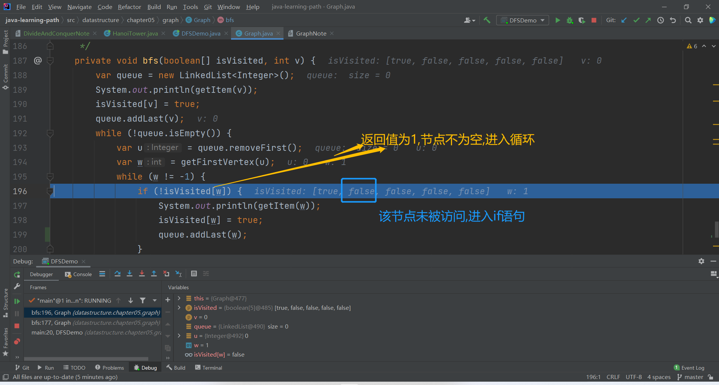Click Force Step Into red down arrow
719x385 pixels.
pyautogui.click(x=142, y=274)
